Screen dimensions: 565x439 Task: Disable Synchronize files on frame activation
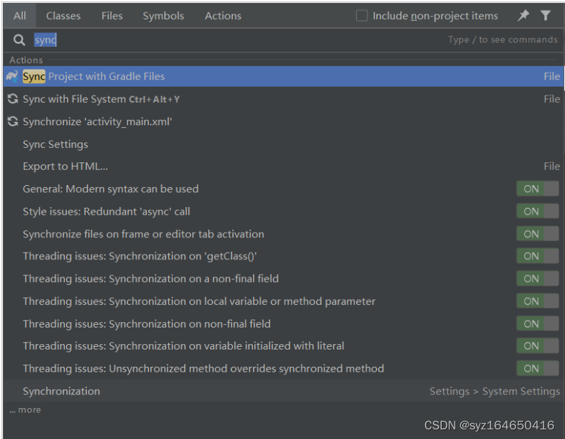pos(537,234)
